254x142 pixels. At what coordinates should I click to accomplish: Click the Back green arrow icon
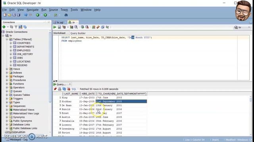coord(38,15)
